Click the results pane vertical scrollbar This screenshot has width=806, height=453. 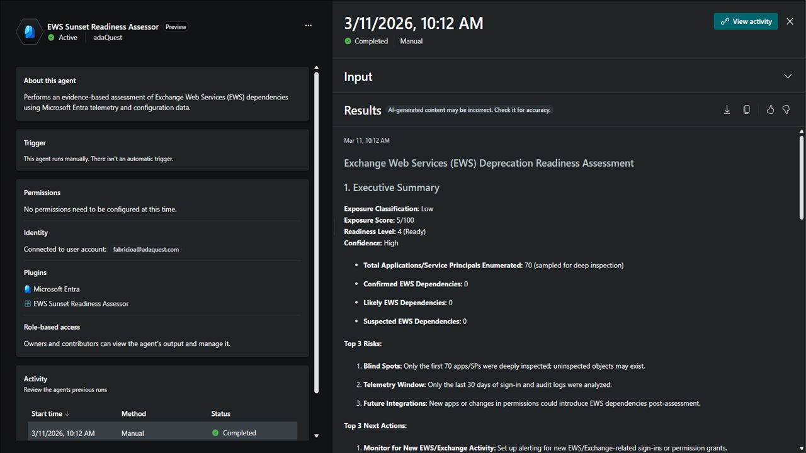[x=801, y=178]
